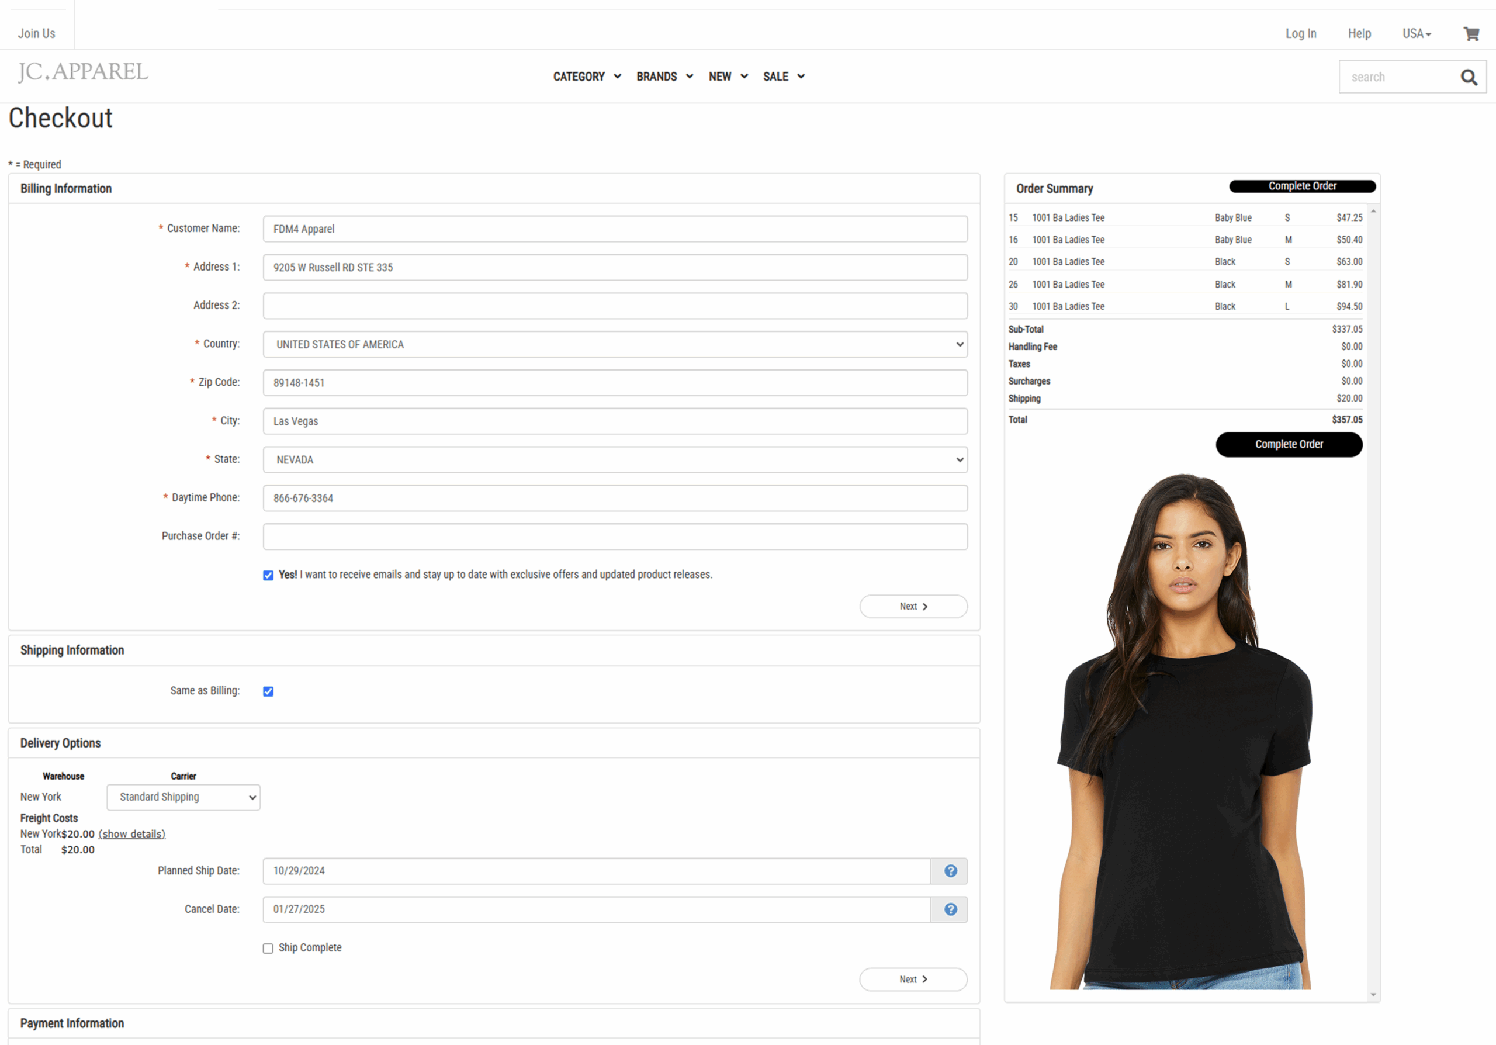1496x1045 pixels.
Task: Click the show details freight link
Action: [x=131, y=834]
